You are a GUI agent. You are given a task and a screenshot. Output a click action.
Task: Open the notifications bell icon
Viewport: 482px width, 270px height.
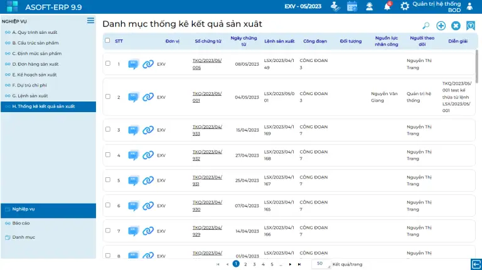[387, 6]
